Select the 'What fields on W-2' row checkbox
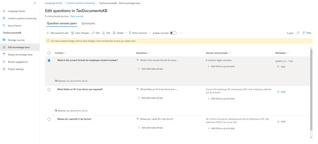 coord(49,90)
